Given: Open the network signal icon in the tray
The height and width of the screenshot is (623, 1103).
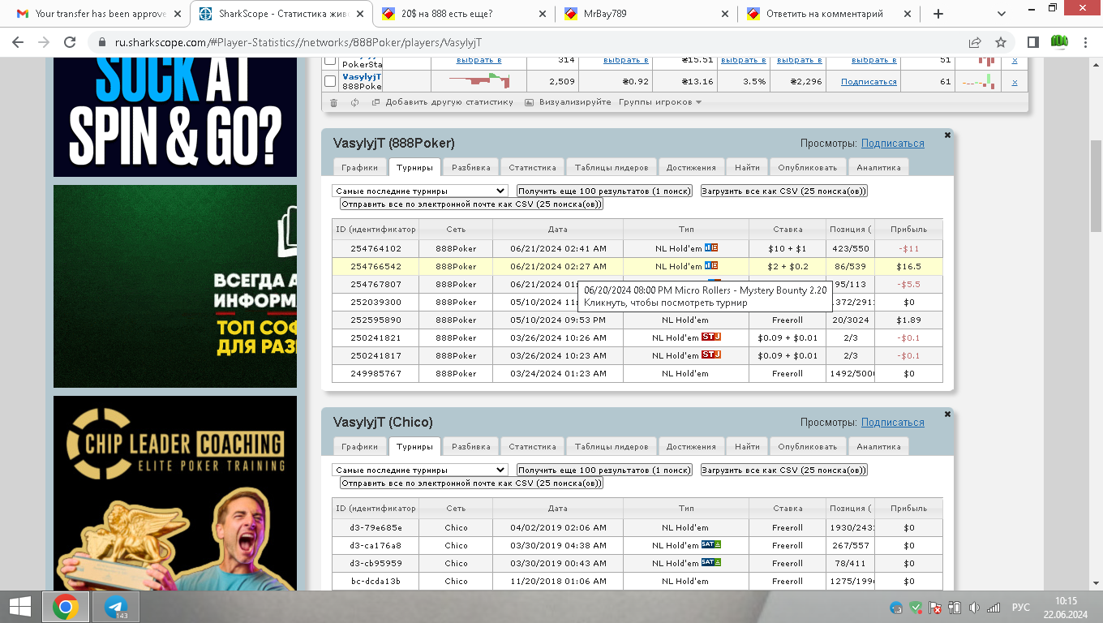Looking at the screenshot, I should [994, 608].
